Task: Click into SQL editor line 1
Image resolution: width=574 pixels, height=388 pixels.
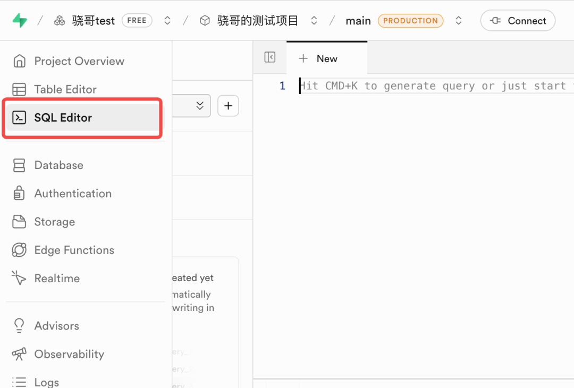Action: point(425,86)
